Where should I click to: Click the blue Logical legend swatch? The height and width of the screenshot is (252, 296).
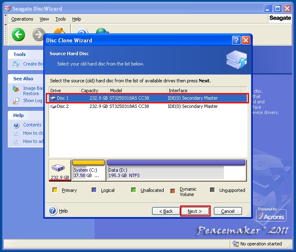pyautogui.click(x=94, y=190)
